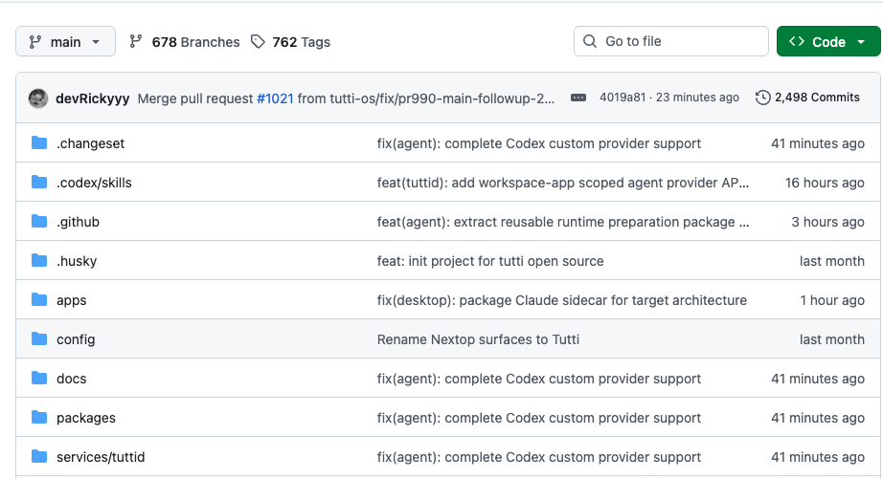Click 'last month' in the .husky row
The width and height of the screenshot is (883, 479).
tap(831, 261)
